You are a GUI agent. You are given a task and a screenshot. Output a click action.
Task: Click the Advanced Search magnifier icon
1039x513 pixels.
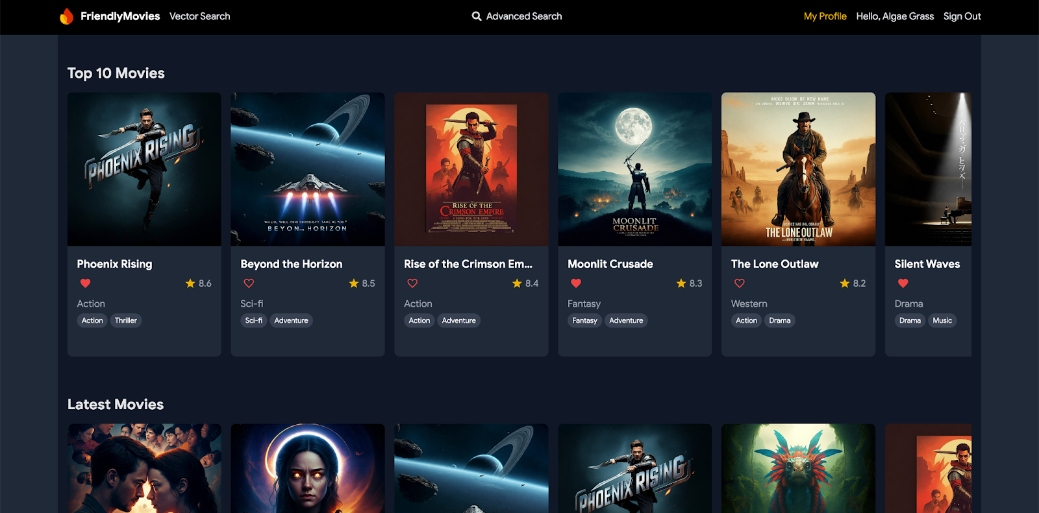[x=477, y=16]
